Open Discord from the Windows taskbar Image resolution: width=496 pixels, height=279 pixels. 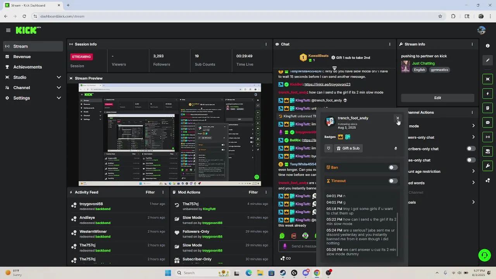coord(306,273)
